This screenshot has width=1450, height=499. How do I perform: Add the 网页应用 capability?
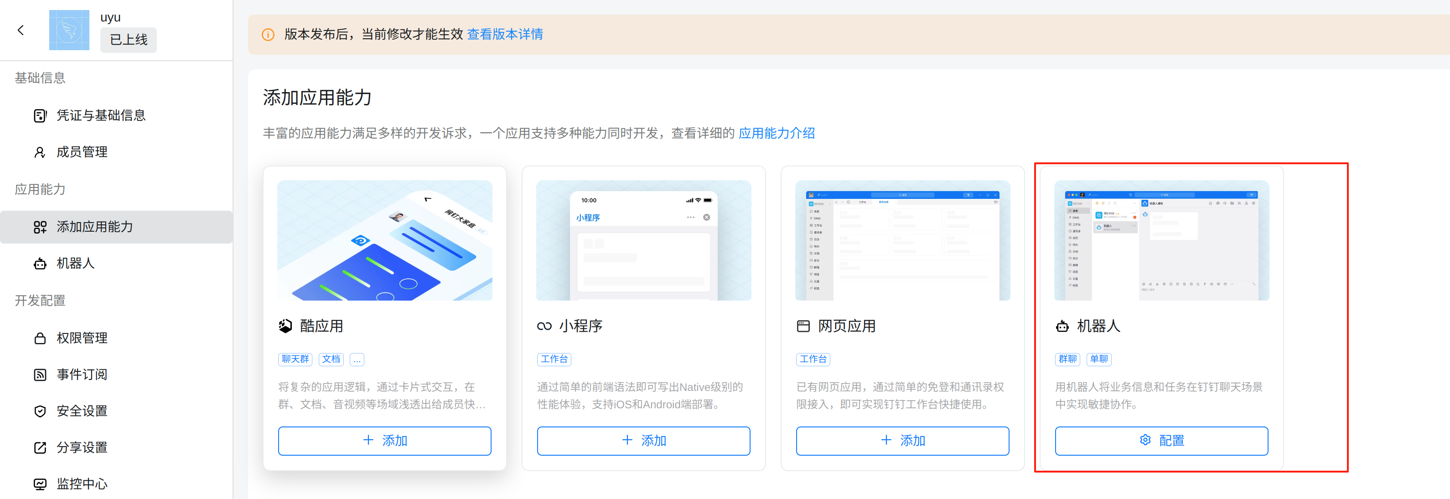pyautogui.click(x=902, y=441)
